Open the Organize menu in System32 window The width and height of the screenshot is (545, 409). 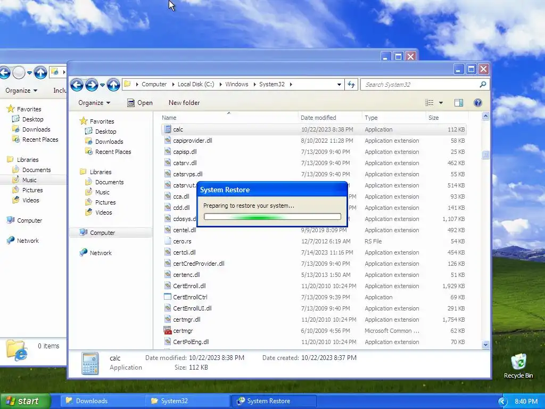pyautogui.click(x=94, y=103)
